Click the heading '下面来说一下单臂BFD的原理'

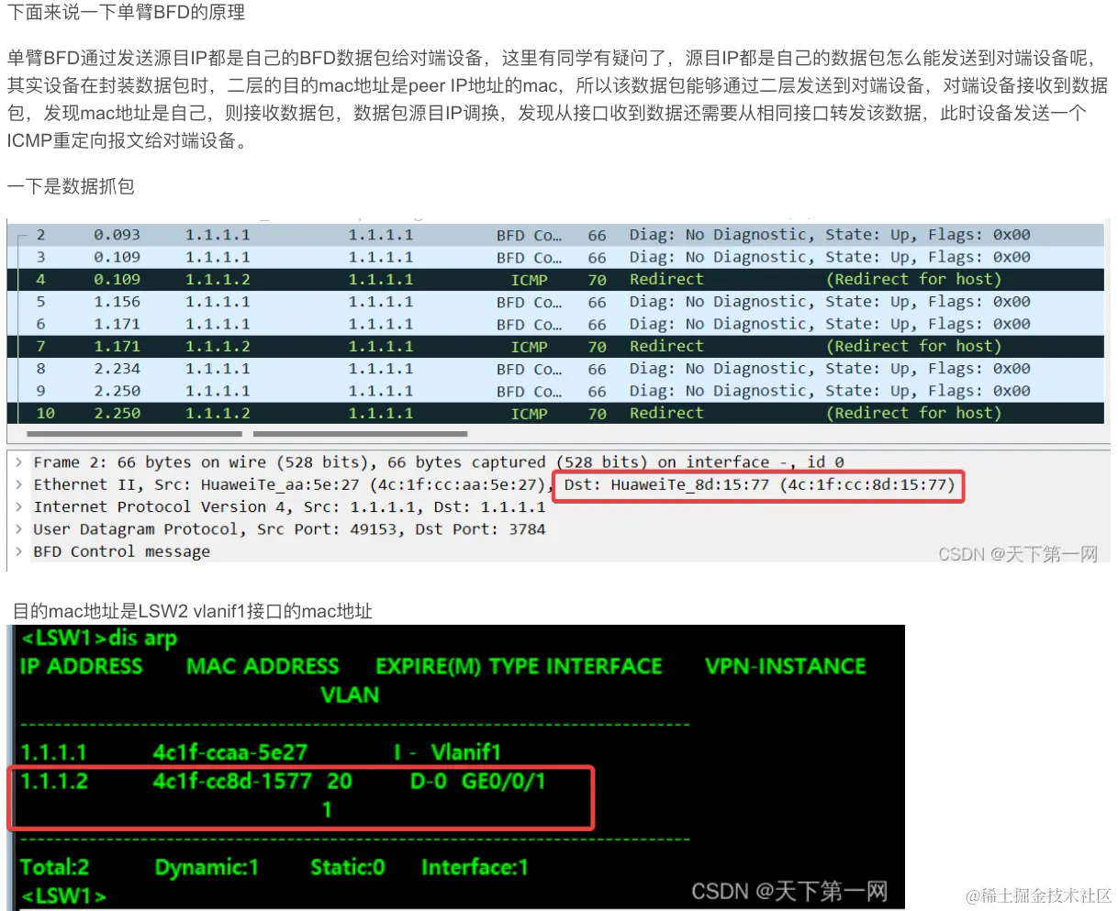(x=127, y=13)
